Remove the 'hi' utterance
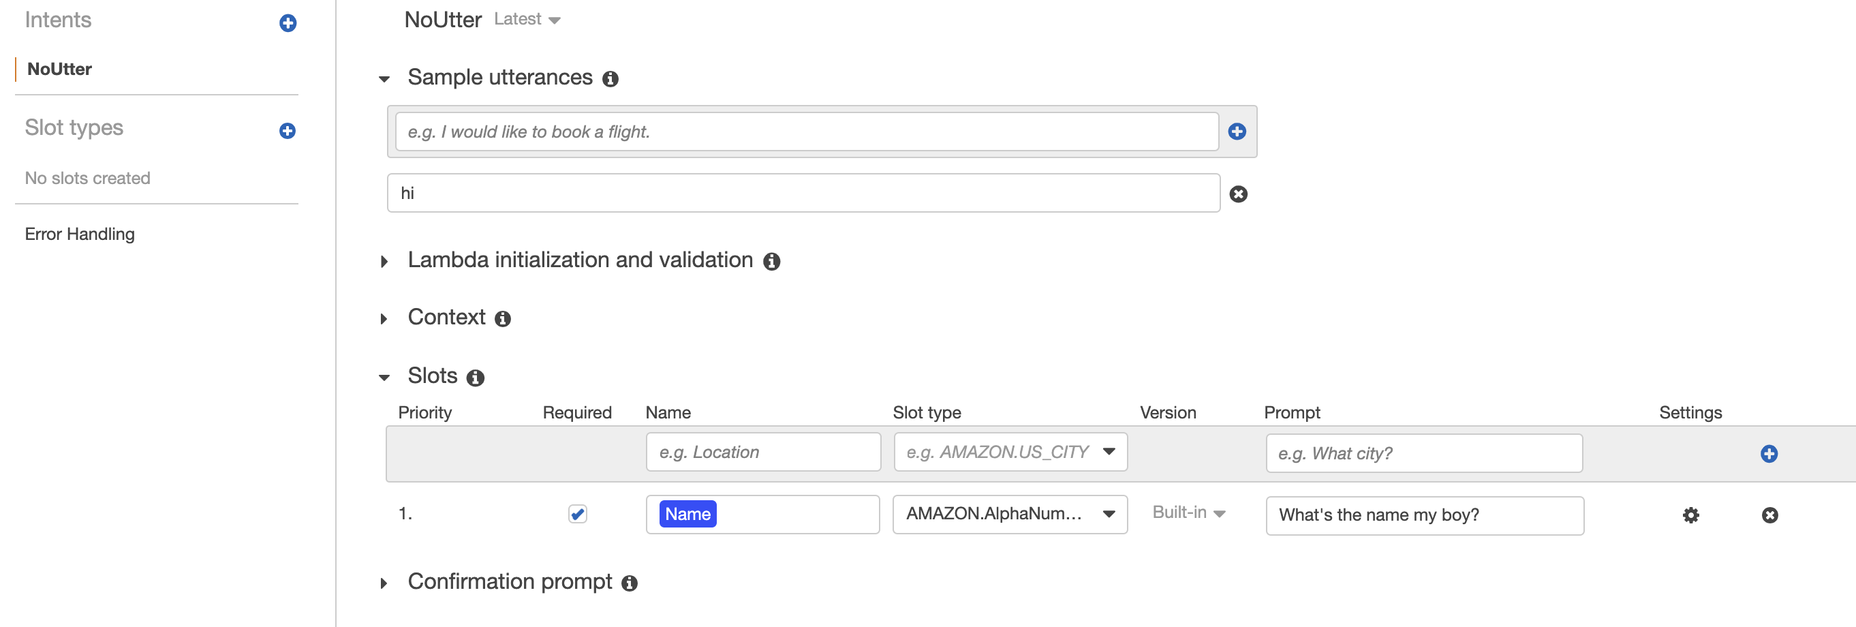 pos(1238,194)
